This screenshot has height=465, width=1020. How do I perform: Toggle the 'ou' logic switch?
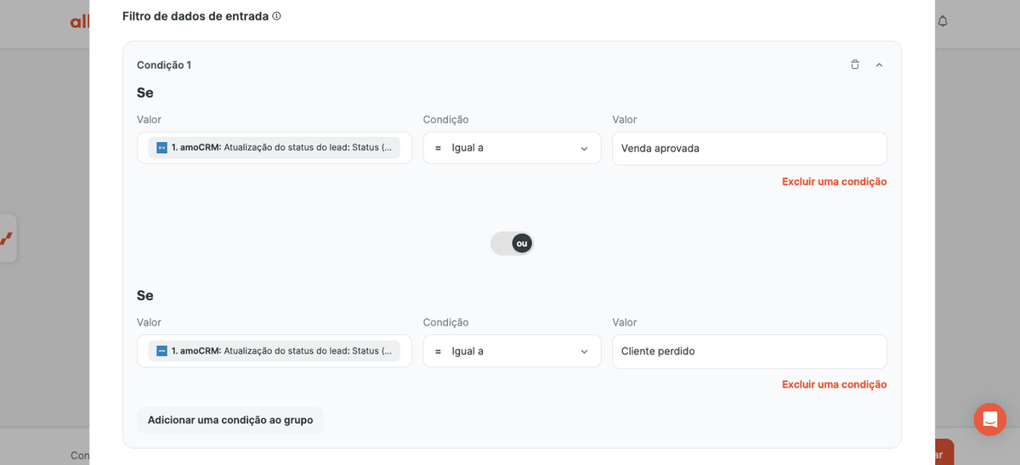pyautogui.click(x=512, y=243)
